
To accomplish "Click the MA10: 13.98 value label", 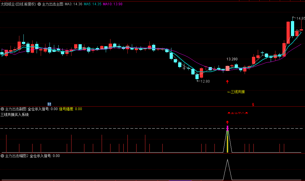I will [x=113, y=4].
